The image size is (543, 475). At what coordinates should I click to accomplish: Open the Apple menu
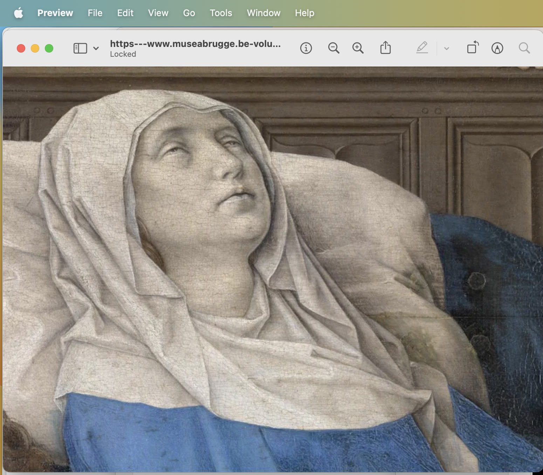pyautogui.click(x=19, y=13)
